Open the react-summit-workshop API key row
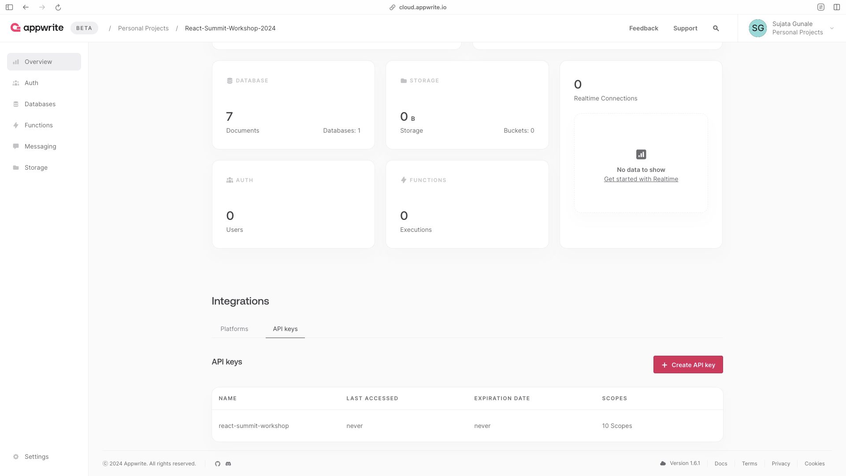846x476 pixels. [254, 426]
